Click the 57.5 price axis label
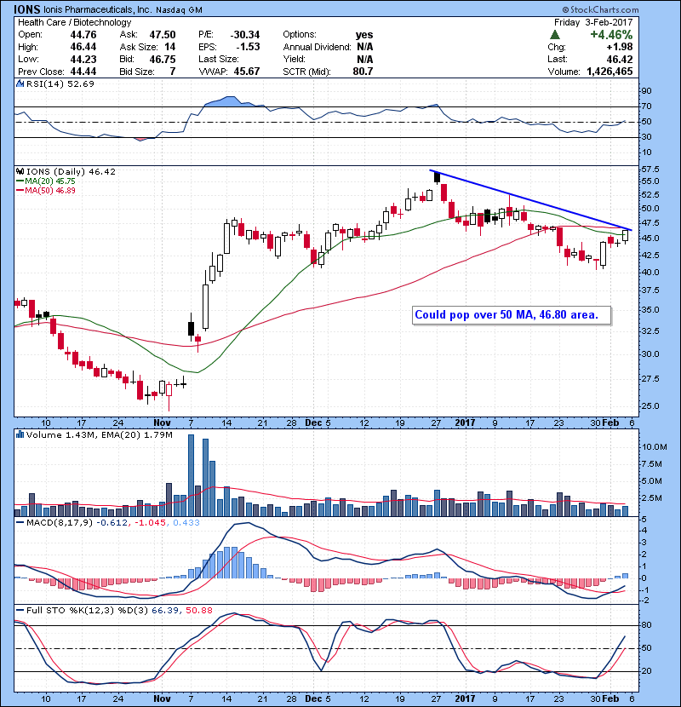 click(x=651, y=170)
